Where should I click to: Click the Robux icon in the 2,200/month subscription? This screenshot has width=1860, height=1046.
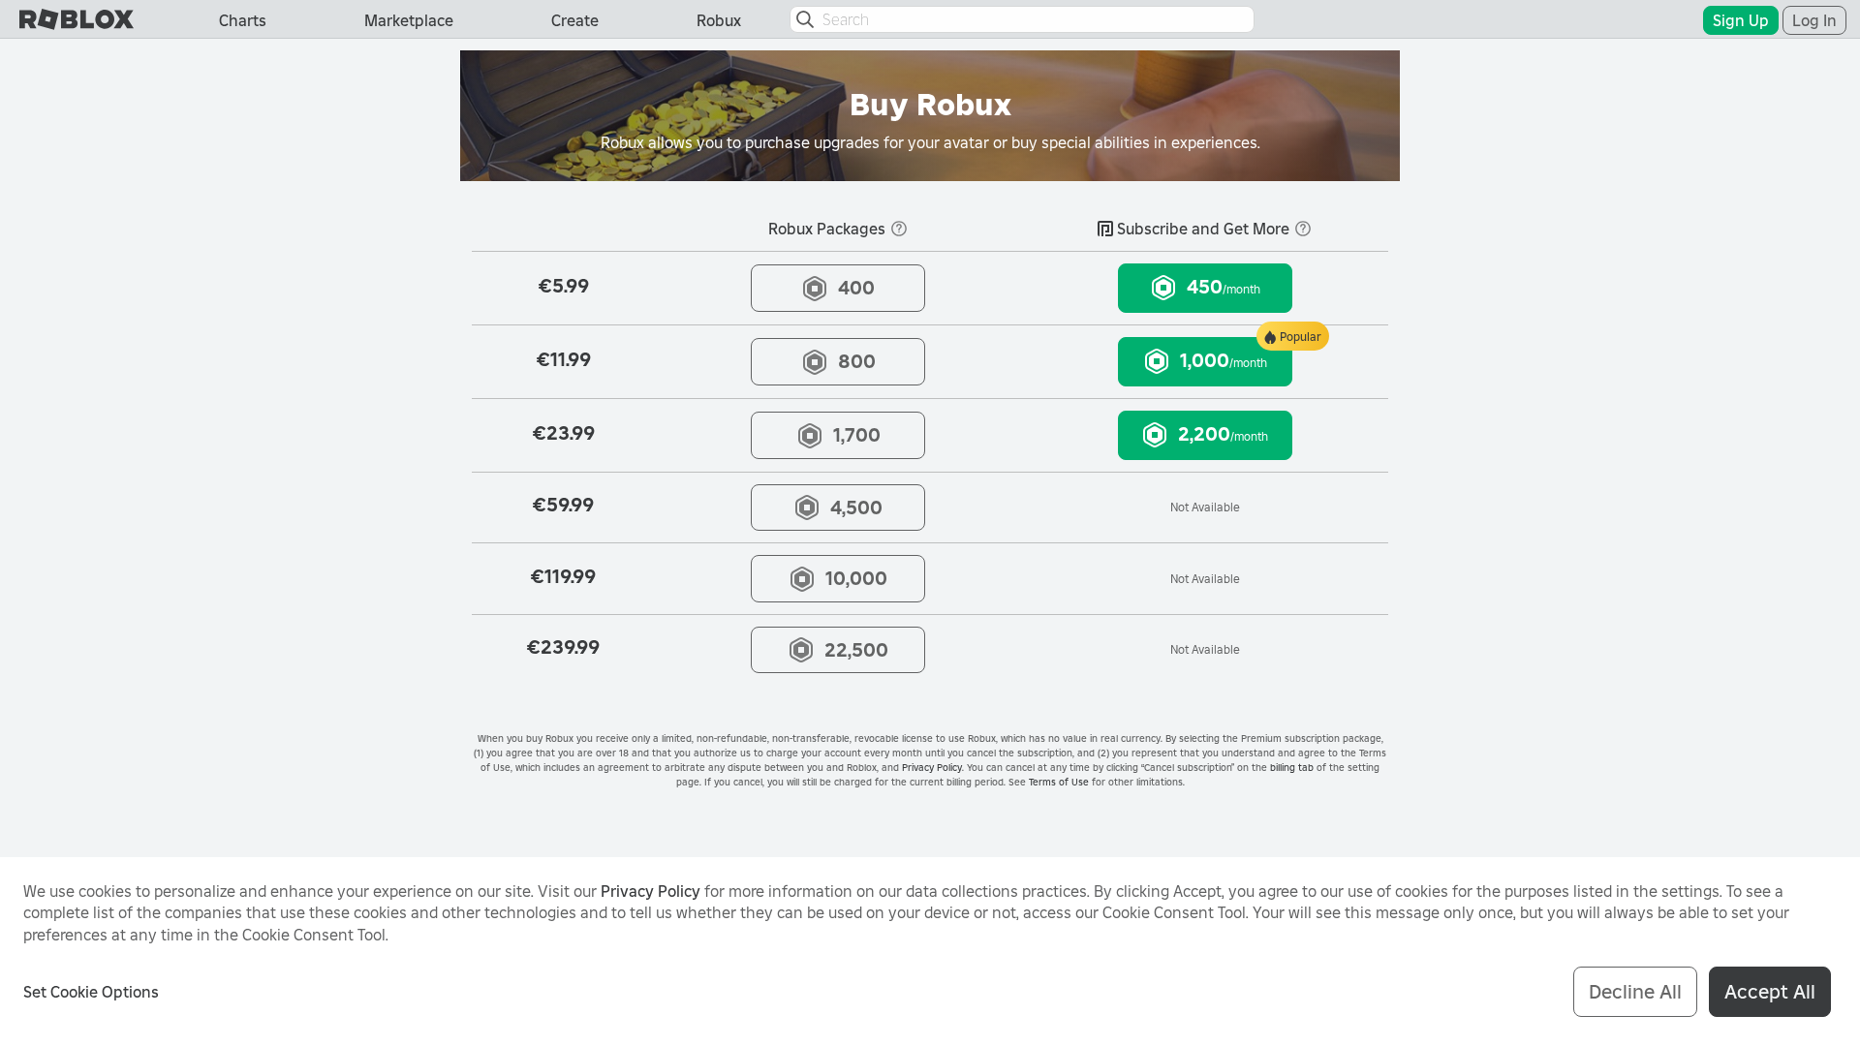pyautogui.click(x=1155, y=435)
